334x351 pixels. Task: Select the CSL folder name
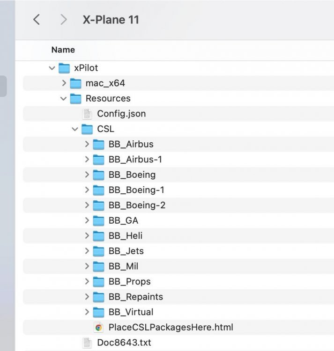106,129
